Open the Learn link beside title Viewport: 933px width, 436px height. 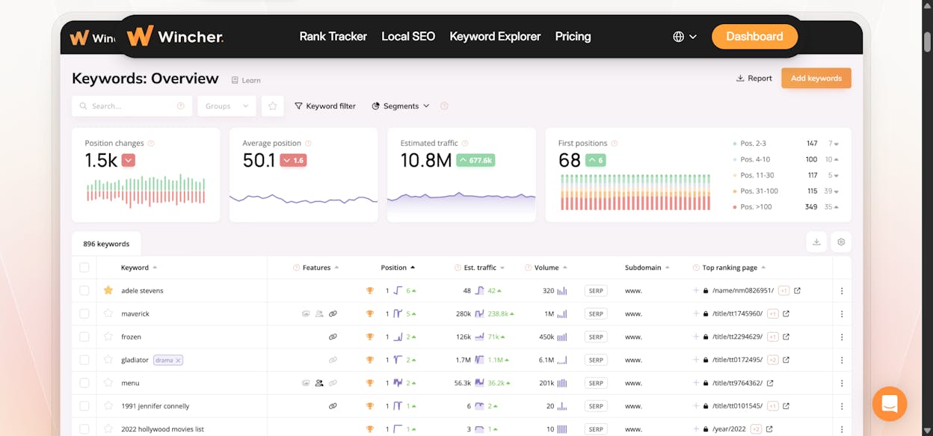[x=246, y=80]
